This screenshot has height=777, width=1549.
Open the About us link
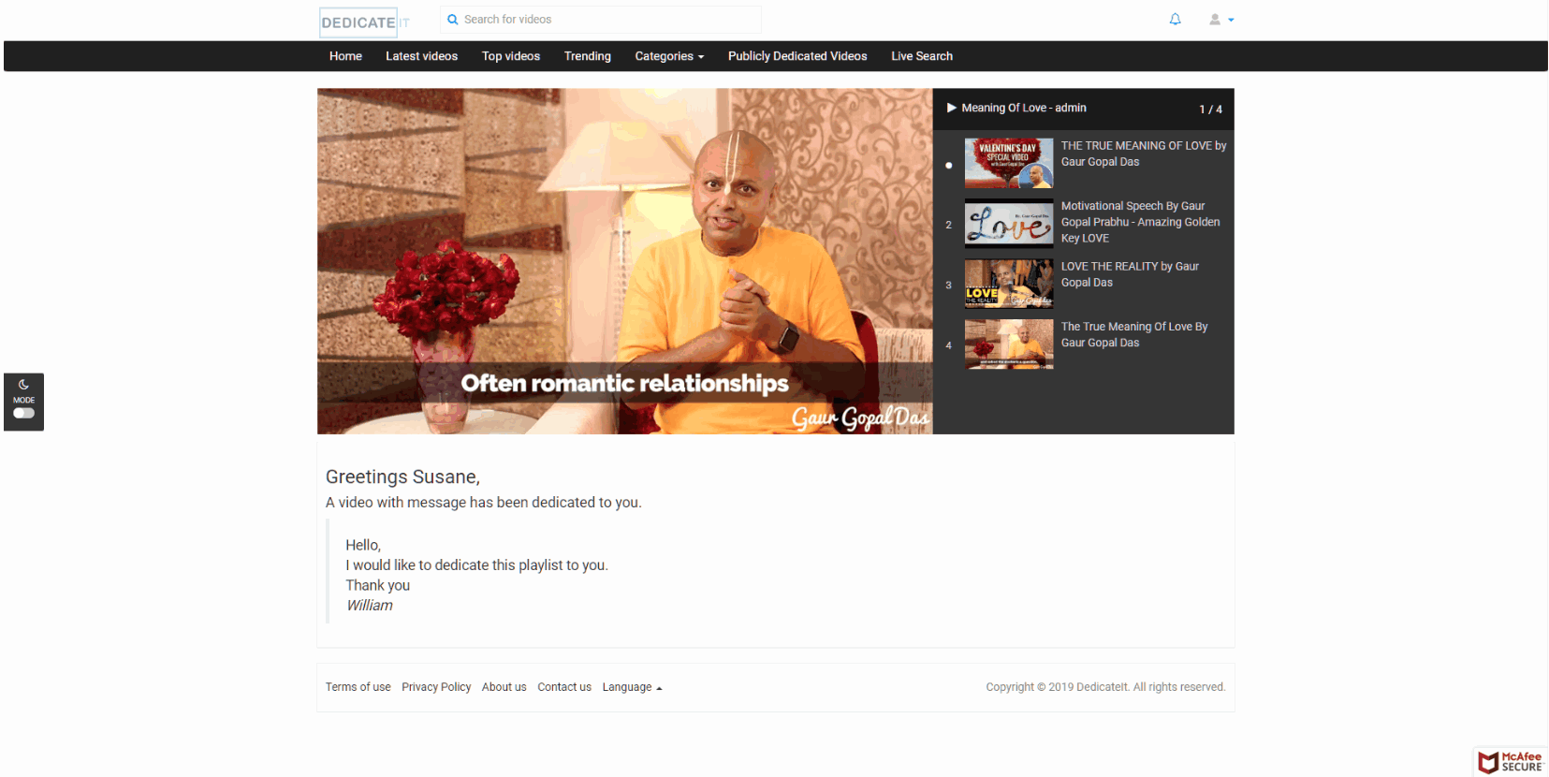coord(504,687)
